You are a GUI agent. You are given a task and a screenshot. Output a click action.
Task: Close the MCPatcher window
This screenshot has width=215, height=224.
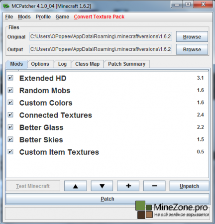[x=203, y=4]
